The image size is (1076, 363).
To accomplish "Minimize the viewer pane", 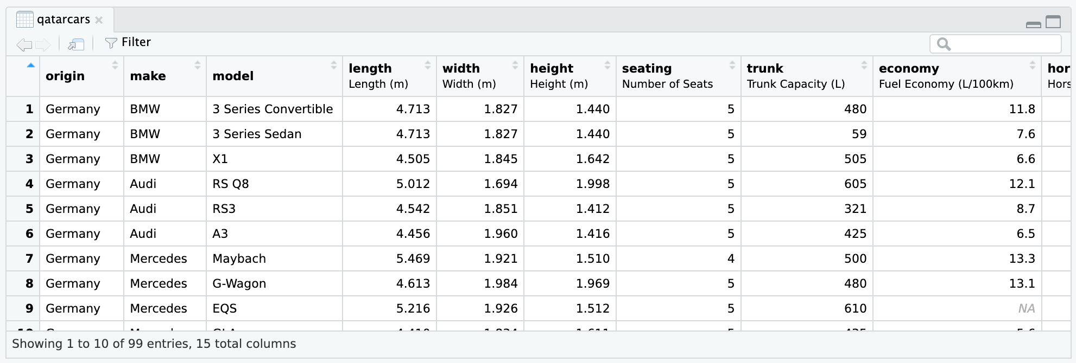I will tap(1034, 24).
